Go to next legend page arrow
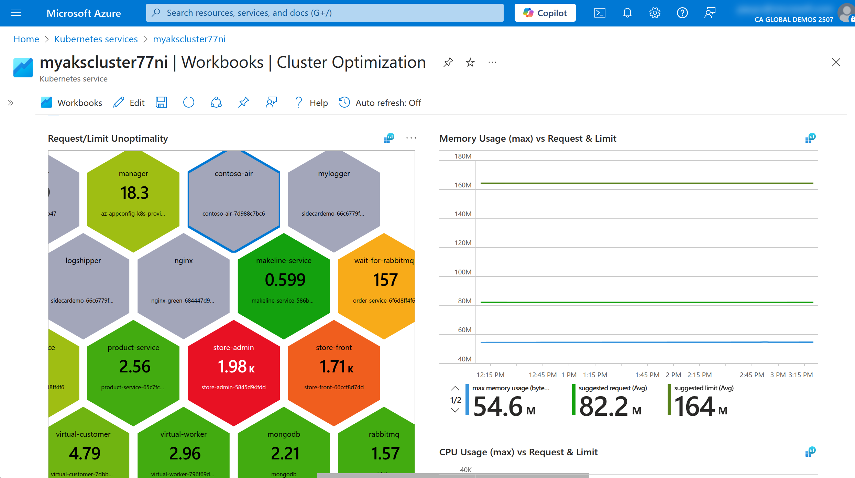Screen dimensions: 855x478 455,410
